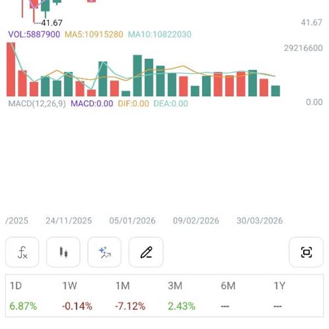The width and height of the screenshot is (329, 329).
Task: Open the formula indicators fx button
Action: point(22,253)
